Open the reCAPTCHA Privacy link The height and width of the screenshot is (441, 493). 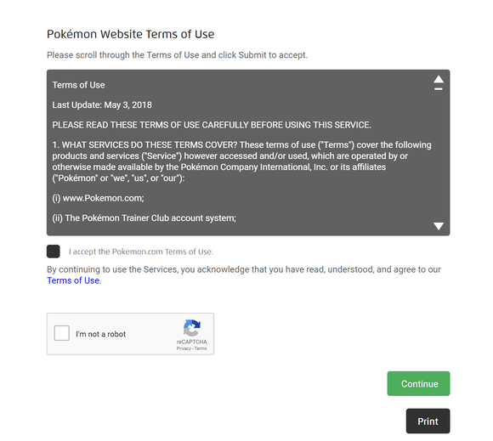click(x=184, y=348)
